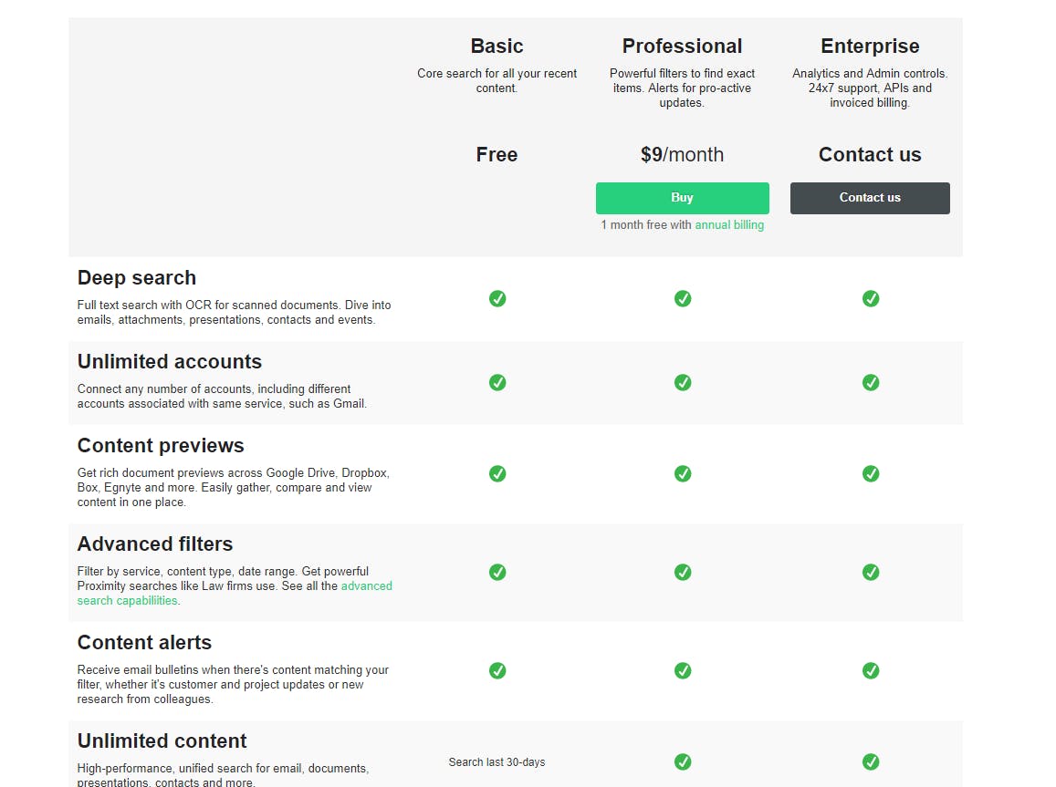Select the Professional plan heading

click(x=682, y=46)
